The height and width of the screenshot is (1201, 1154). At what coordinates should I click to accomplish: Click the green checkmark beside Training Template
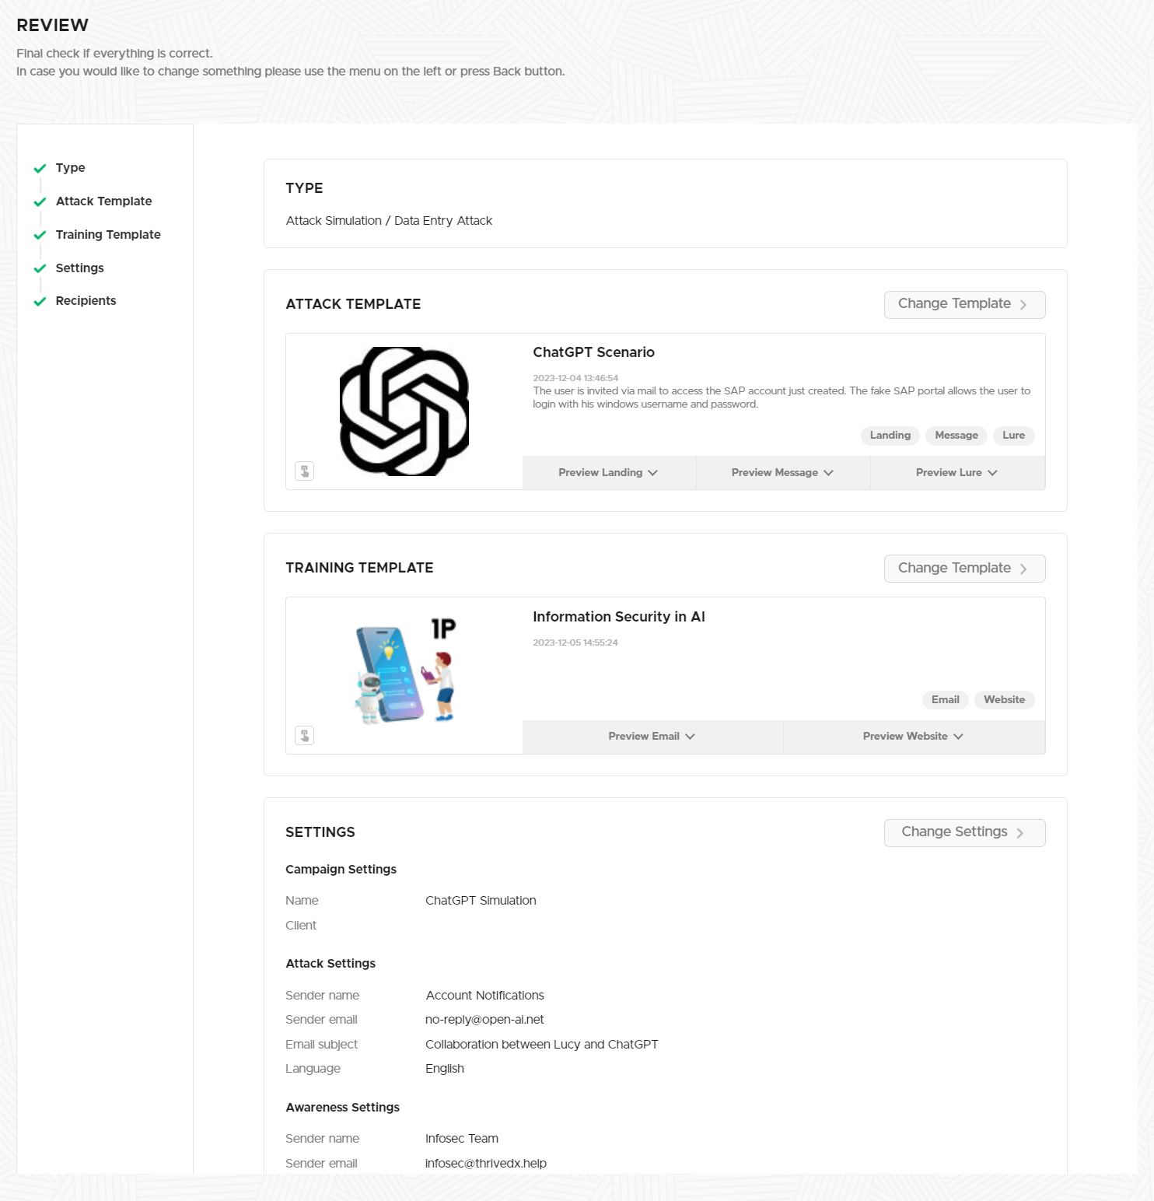point(40,235)
